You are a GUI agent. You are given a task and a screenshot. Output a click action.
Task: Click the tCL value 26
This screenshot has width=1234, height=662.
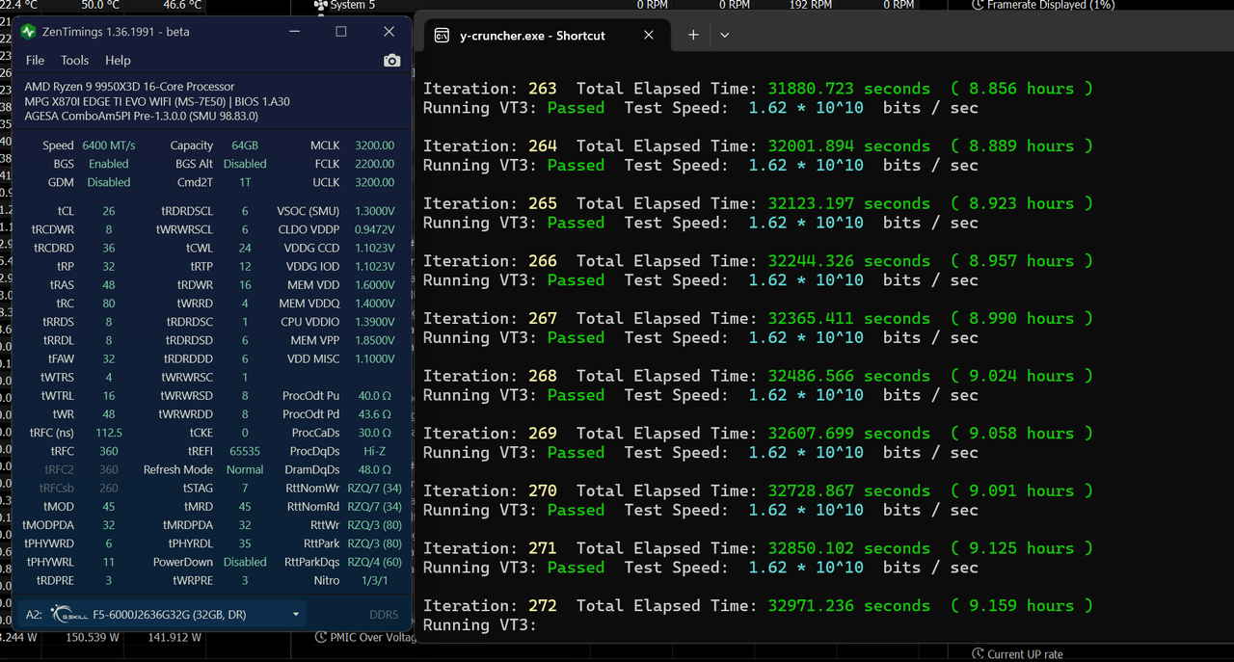pos(108,211)
